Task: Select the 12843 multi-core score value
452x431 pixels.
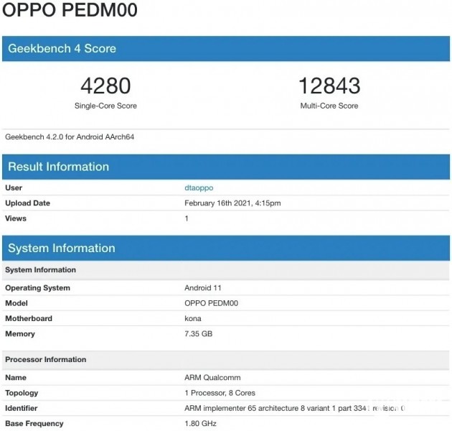Action: [x=329, y=86]
